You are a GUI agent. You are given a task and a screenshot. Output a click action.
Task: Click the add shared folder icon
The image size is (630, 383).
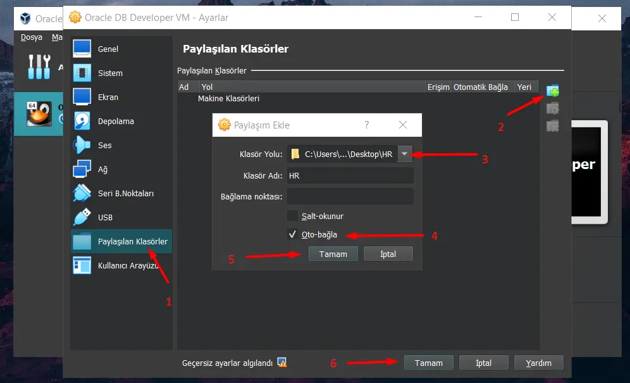[552, 91]
